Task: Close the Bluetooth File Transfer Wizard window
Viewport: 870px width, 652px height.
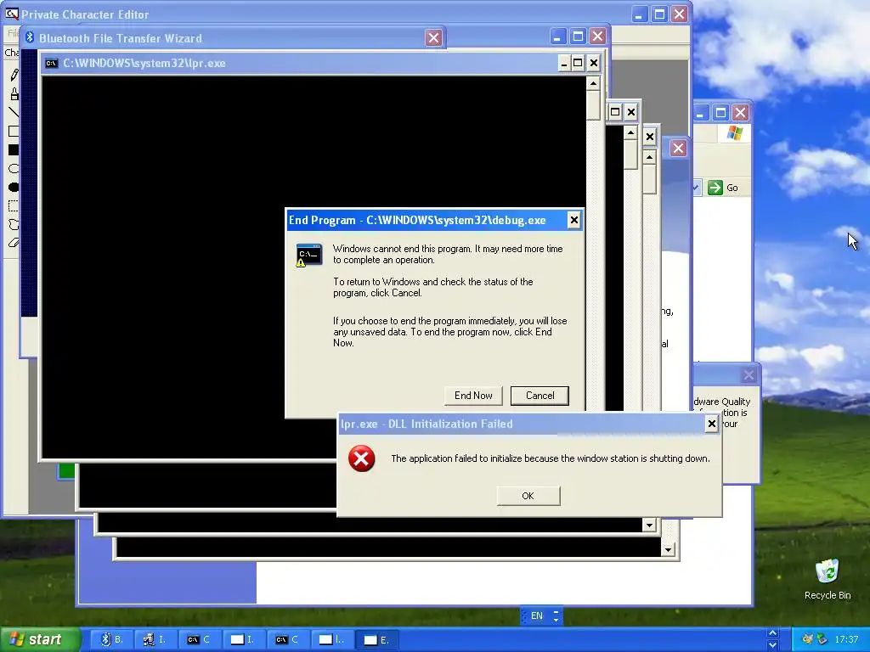Action: 433,37
